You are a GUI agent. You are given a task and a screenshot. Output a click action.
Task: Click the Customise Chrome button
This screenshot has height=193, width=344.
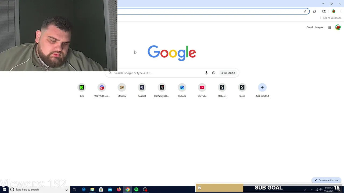326,180
